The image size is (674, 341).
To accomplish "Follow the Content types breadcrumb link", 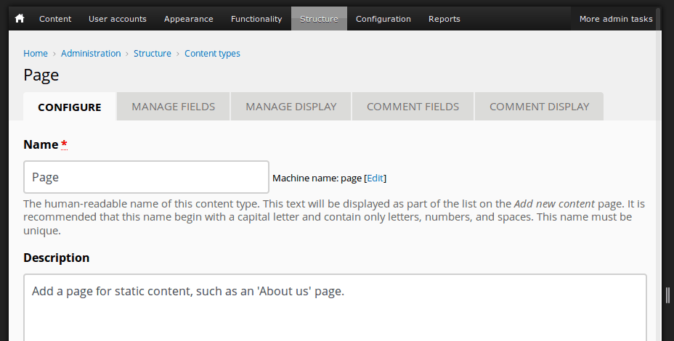I will tap(212, 53).
